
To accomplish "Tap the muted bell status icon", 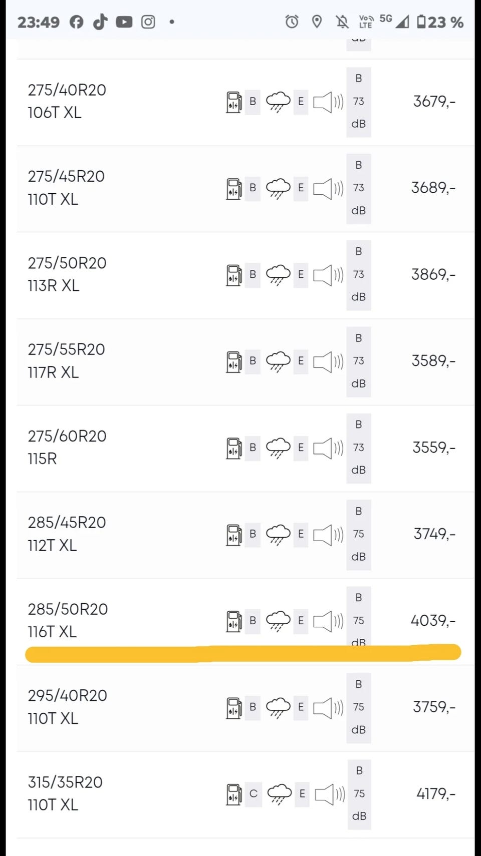I will tap(343, 22).
